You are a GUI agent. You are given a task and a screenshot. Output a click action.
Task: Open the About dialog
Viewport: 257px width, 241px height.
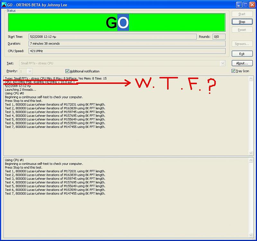point(242,63)
